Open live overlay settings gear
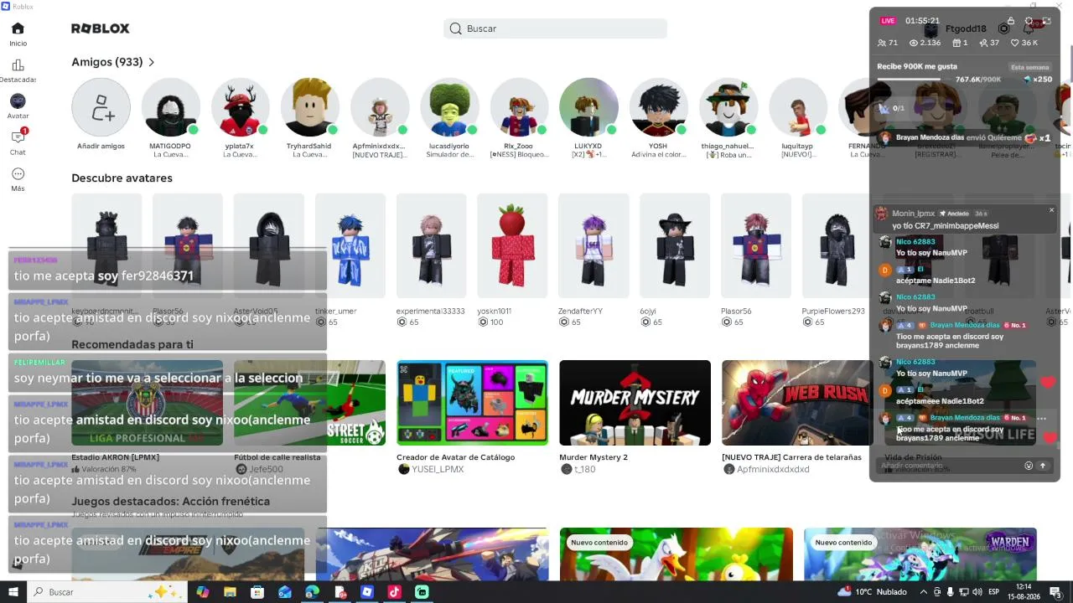 click(x=1029, y=21)
